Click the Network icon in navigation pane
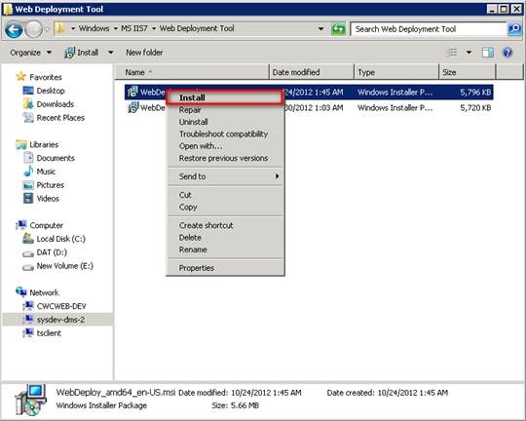This screenshot has height=421, width=526. point(21,292)
